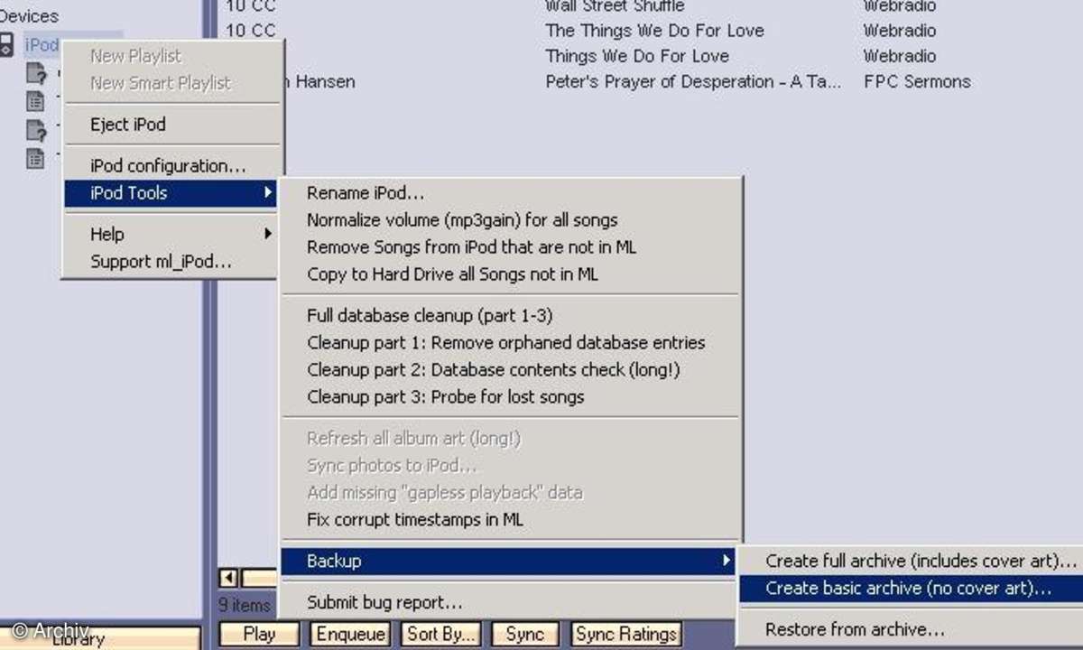This screenshot has height=650, width=1083.
Task: Choose Rename iPod... from the submenu
Action: [366, 193]
